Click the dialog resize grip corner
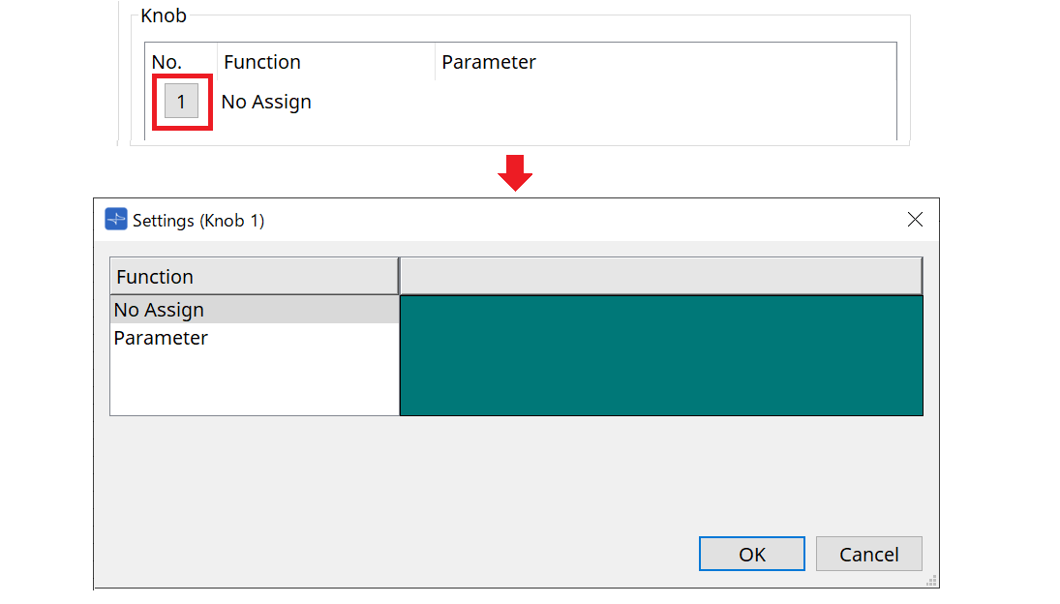This screenshot has width=1060, height=604. [932, 581]
